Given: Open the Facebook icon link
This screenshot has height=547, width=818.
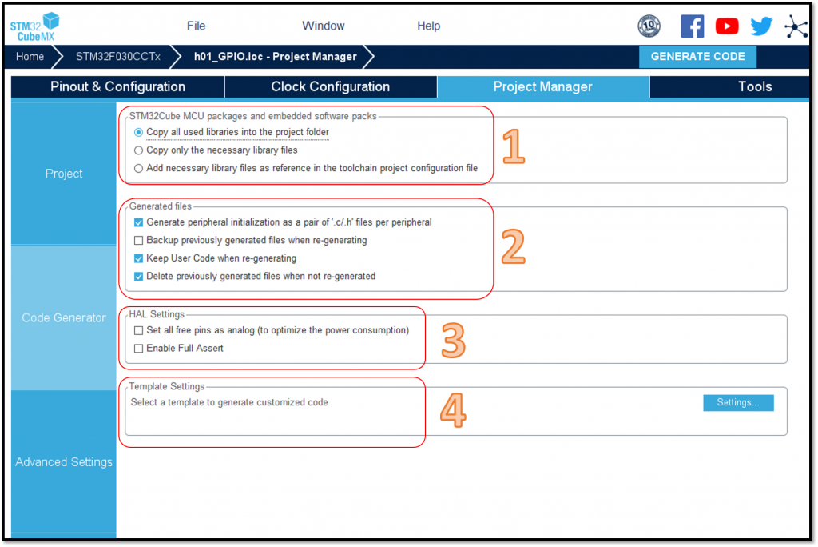Looking at the screenshot, I should coord(693,26).
